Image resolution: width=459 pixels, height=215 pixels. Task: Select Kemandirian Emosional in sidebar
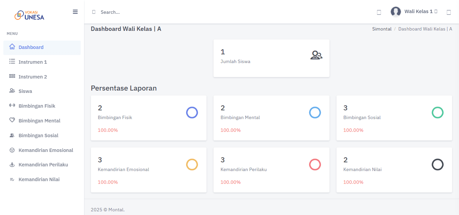point(42,150)
